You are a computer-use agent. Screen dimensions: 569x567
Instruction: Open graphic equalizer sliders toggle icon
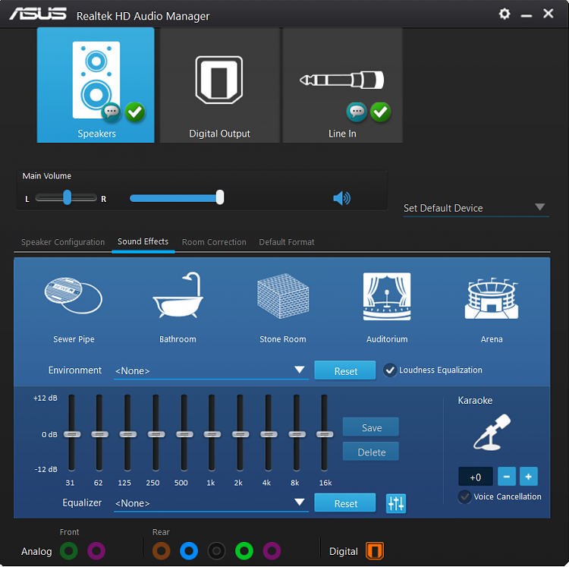click(x=396, y=503)
